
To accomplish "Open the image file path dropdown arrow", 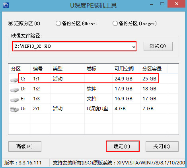I will pos(134,47).
